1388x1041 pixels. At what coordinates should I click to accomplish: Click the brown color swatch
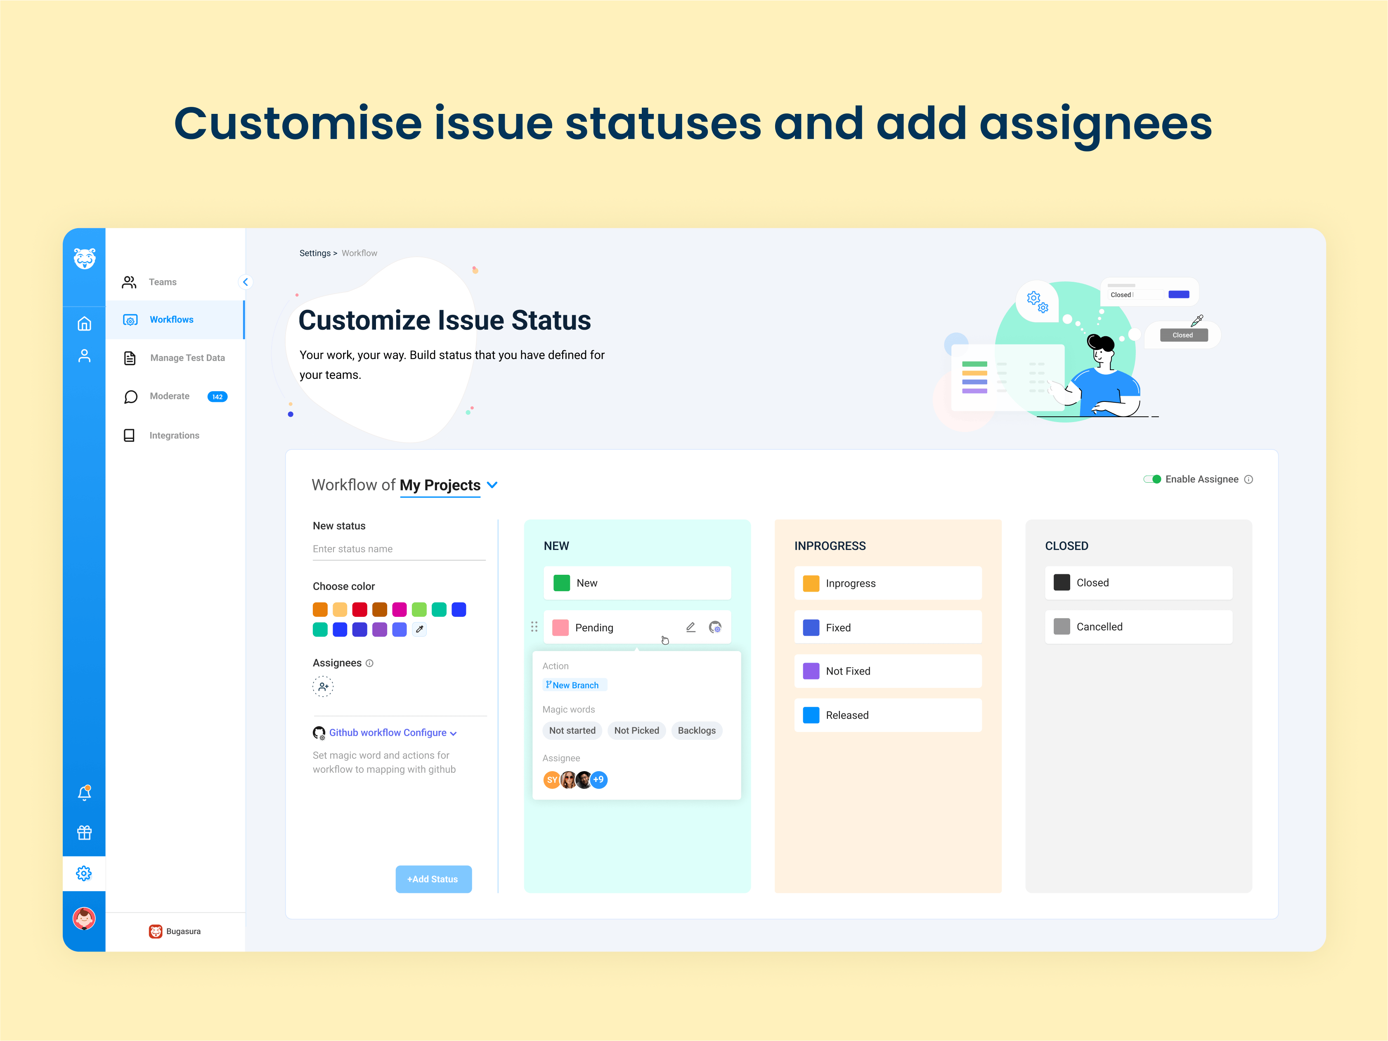pos(380,609)
